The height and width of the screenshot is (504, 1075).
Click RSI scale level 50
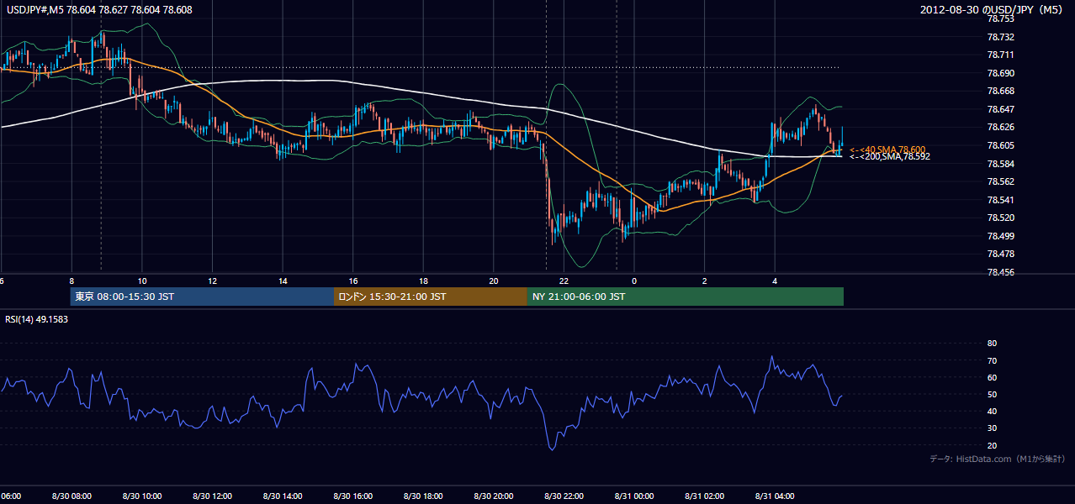[992, 394]
